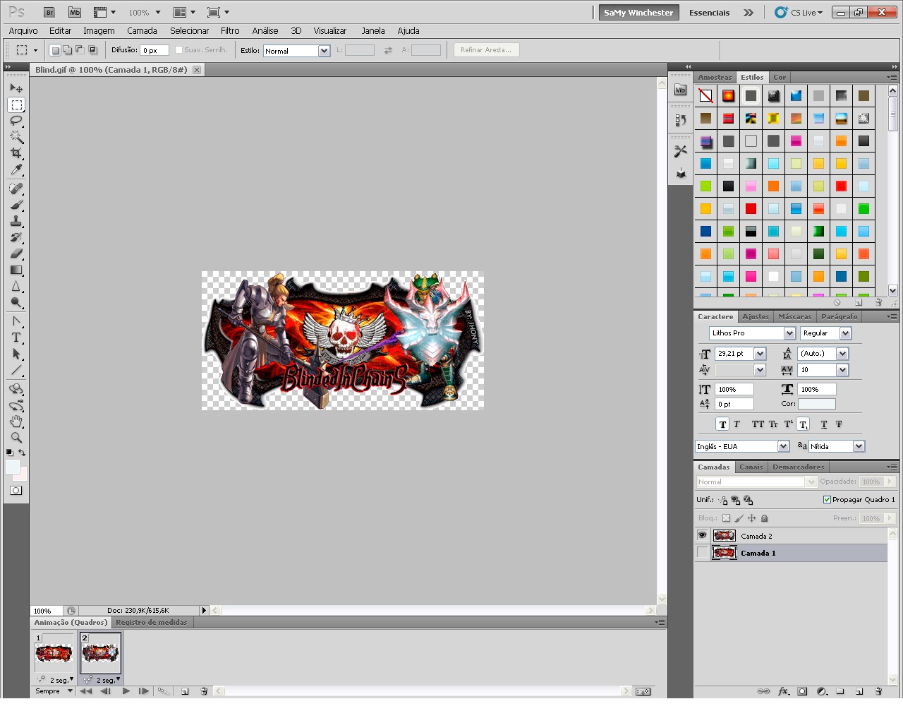Select the Gradient tool

(x=16, y=270)
